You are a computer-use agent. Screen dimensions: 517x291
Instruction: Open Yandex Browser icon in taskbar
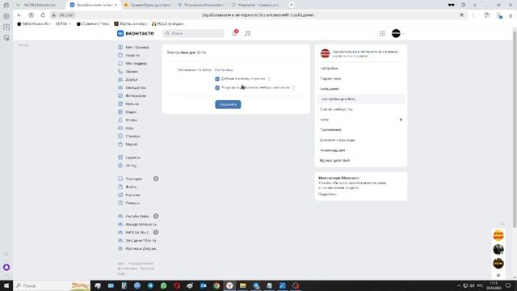tap(229, 285)
